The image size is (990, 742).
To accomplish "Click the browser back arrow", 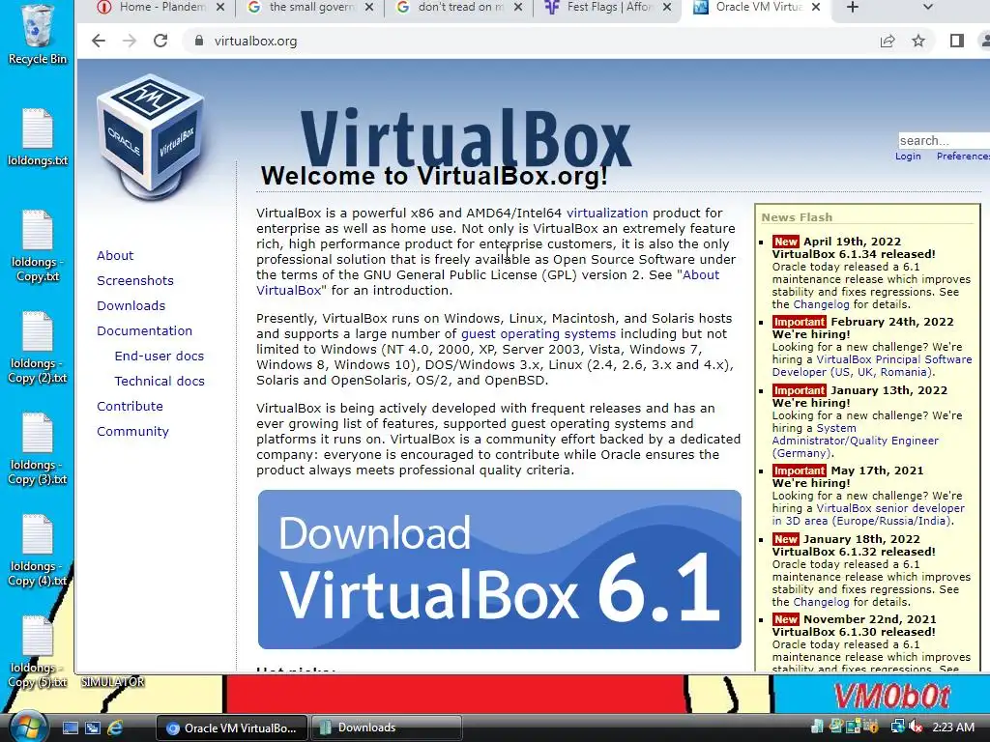I will click(99, 41).
